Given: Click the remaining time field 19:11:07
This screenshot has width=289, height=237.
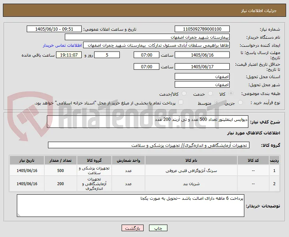Looking at the screenshot, I should click(69, 55).
